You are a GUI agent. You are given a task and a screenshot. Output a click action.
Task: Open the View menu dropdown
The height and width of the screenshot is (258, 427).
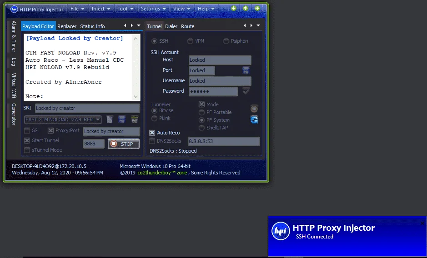[x=182, y=9]
